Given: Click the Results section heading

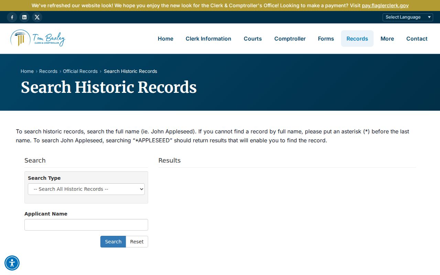Looking at the screenshot, I should (169, 161).
